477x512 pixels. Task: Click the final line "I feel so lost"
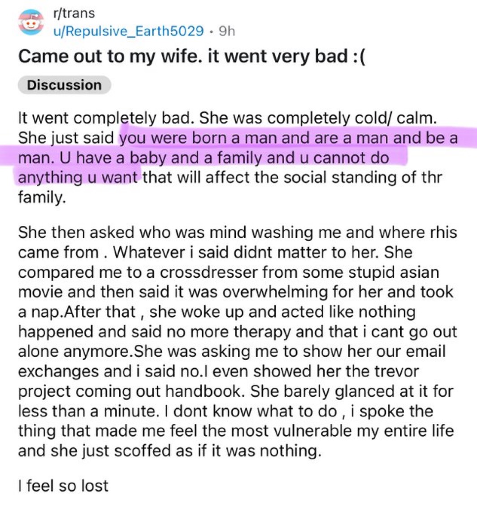pos(62,485)
